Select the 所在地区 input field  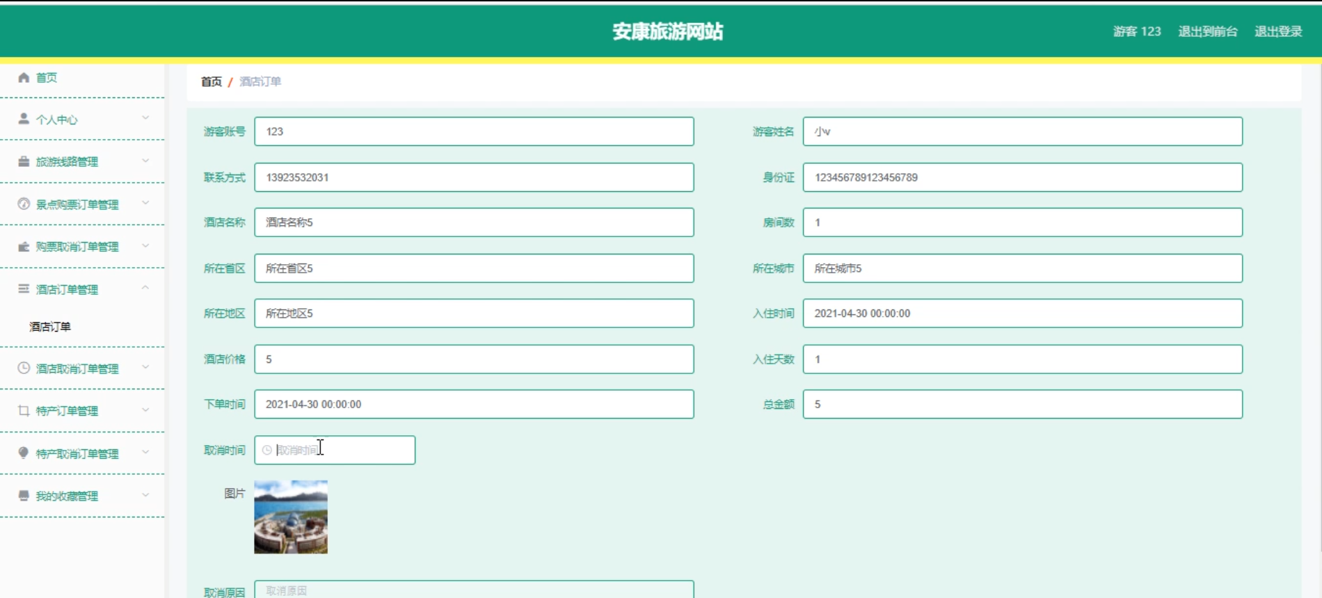tap(474, 314)
